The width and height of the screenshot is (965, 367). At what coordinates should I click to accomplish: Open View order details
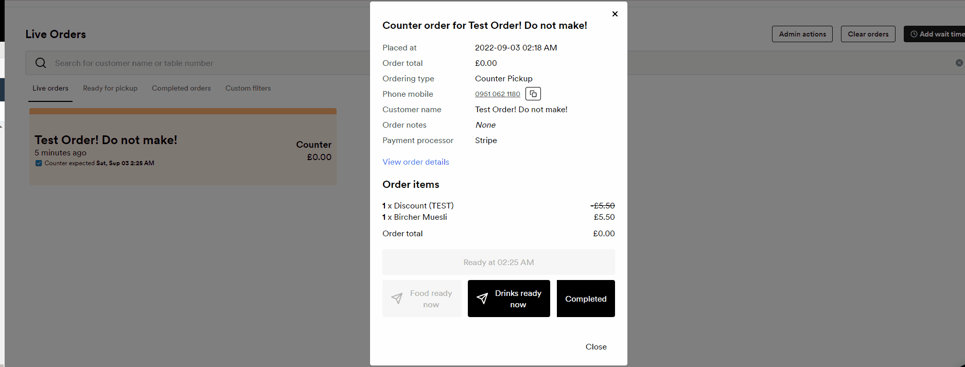pos(415,162)
